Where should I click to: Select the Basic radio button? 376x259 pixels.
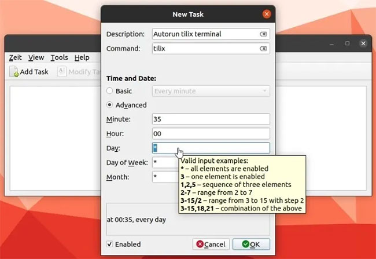(x=109, y=90)
